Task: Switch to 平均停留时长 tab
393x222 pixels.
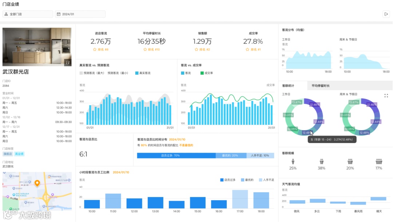Action: pyautogui.click(x=321, y=86)
